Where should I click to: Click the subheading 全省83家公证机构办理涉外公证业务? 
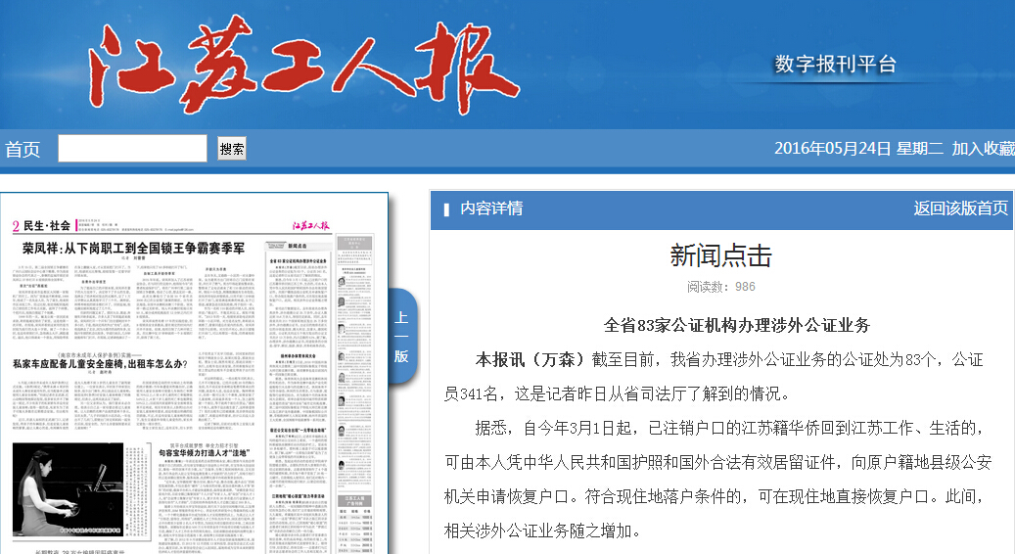(737, 325)
